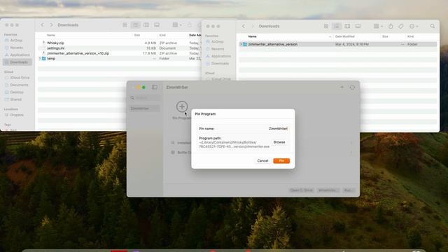Expand zimmwriter_alternative_version folder triangle
Image resolution: width=448 pixels, height=252 pixels.
tap(241, 44)
